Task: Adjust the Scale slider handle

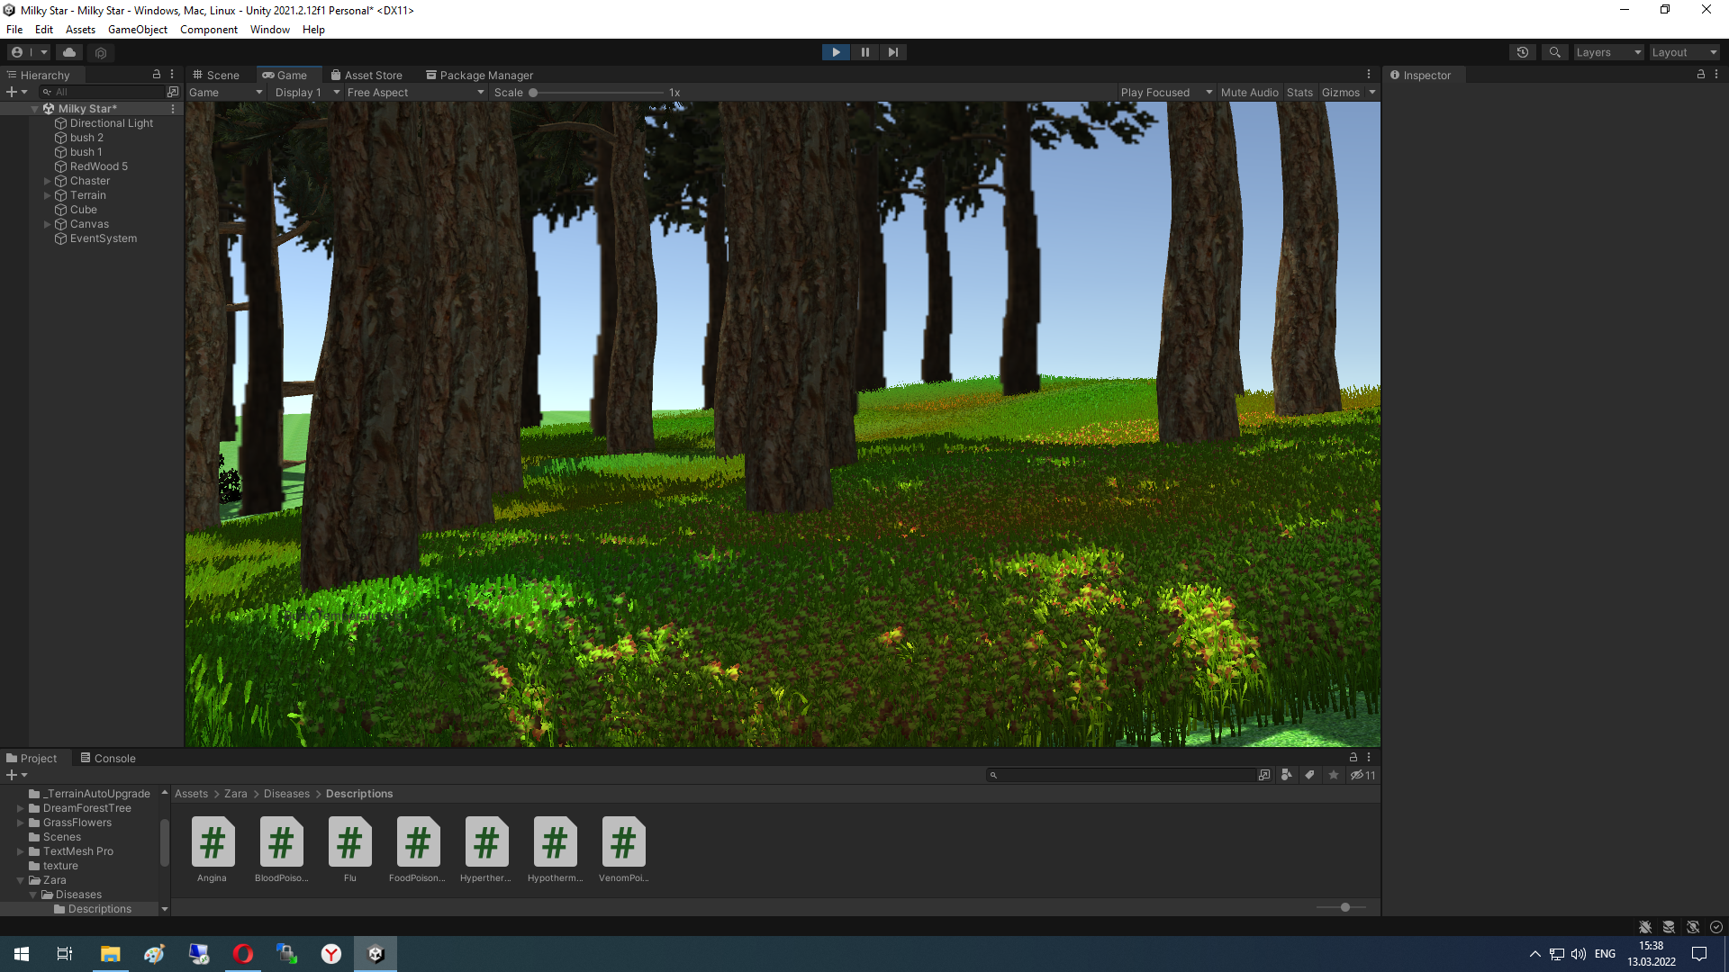Action: click(533, 93)
